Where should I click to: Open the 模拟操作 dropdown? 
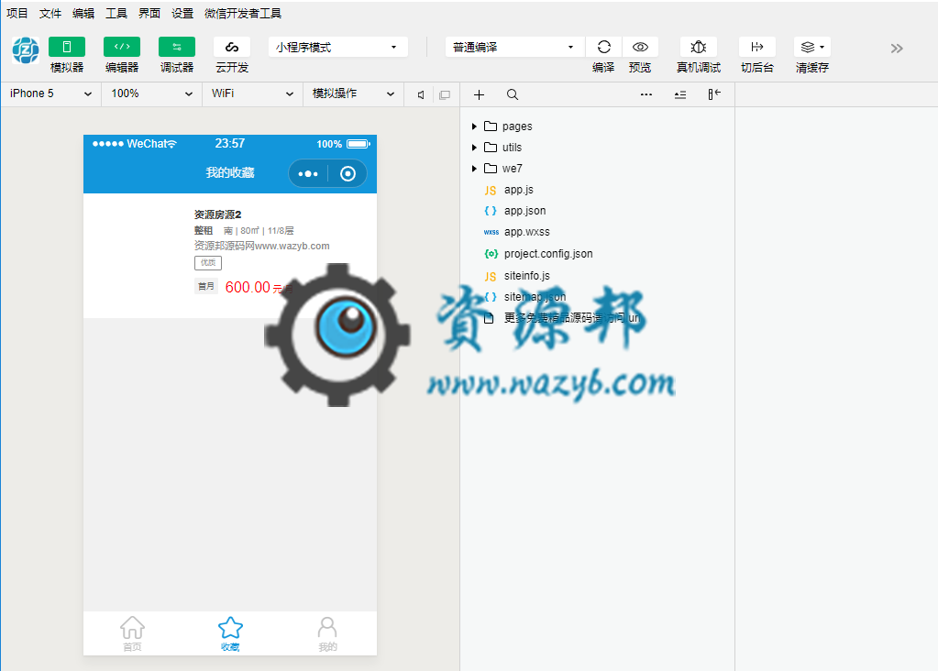(x=353, y=93)
